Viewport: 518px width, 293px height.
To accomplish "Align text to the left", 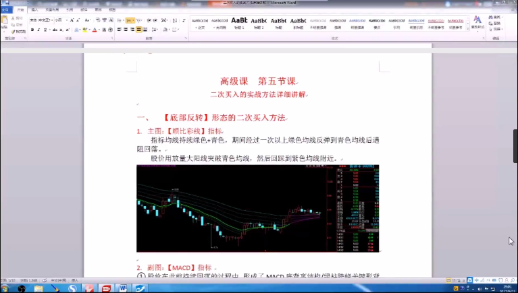I will [120, 30].
